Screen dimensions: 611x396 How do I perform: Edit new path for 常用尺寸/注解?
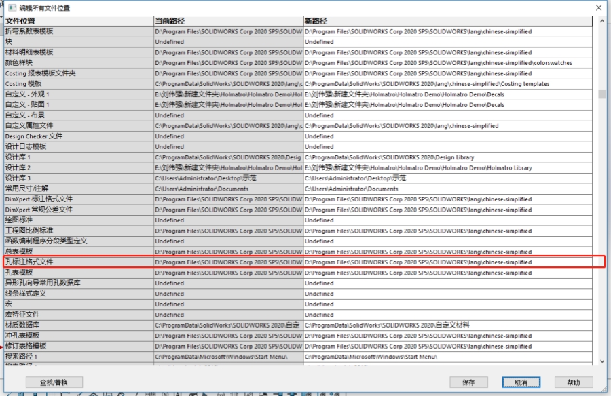click(x=448, y=189)
